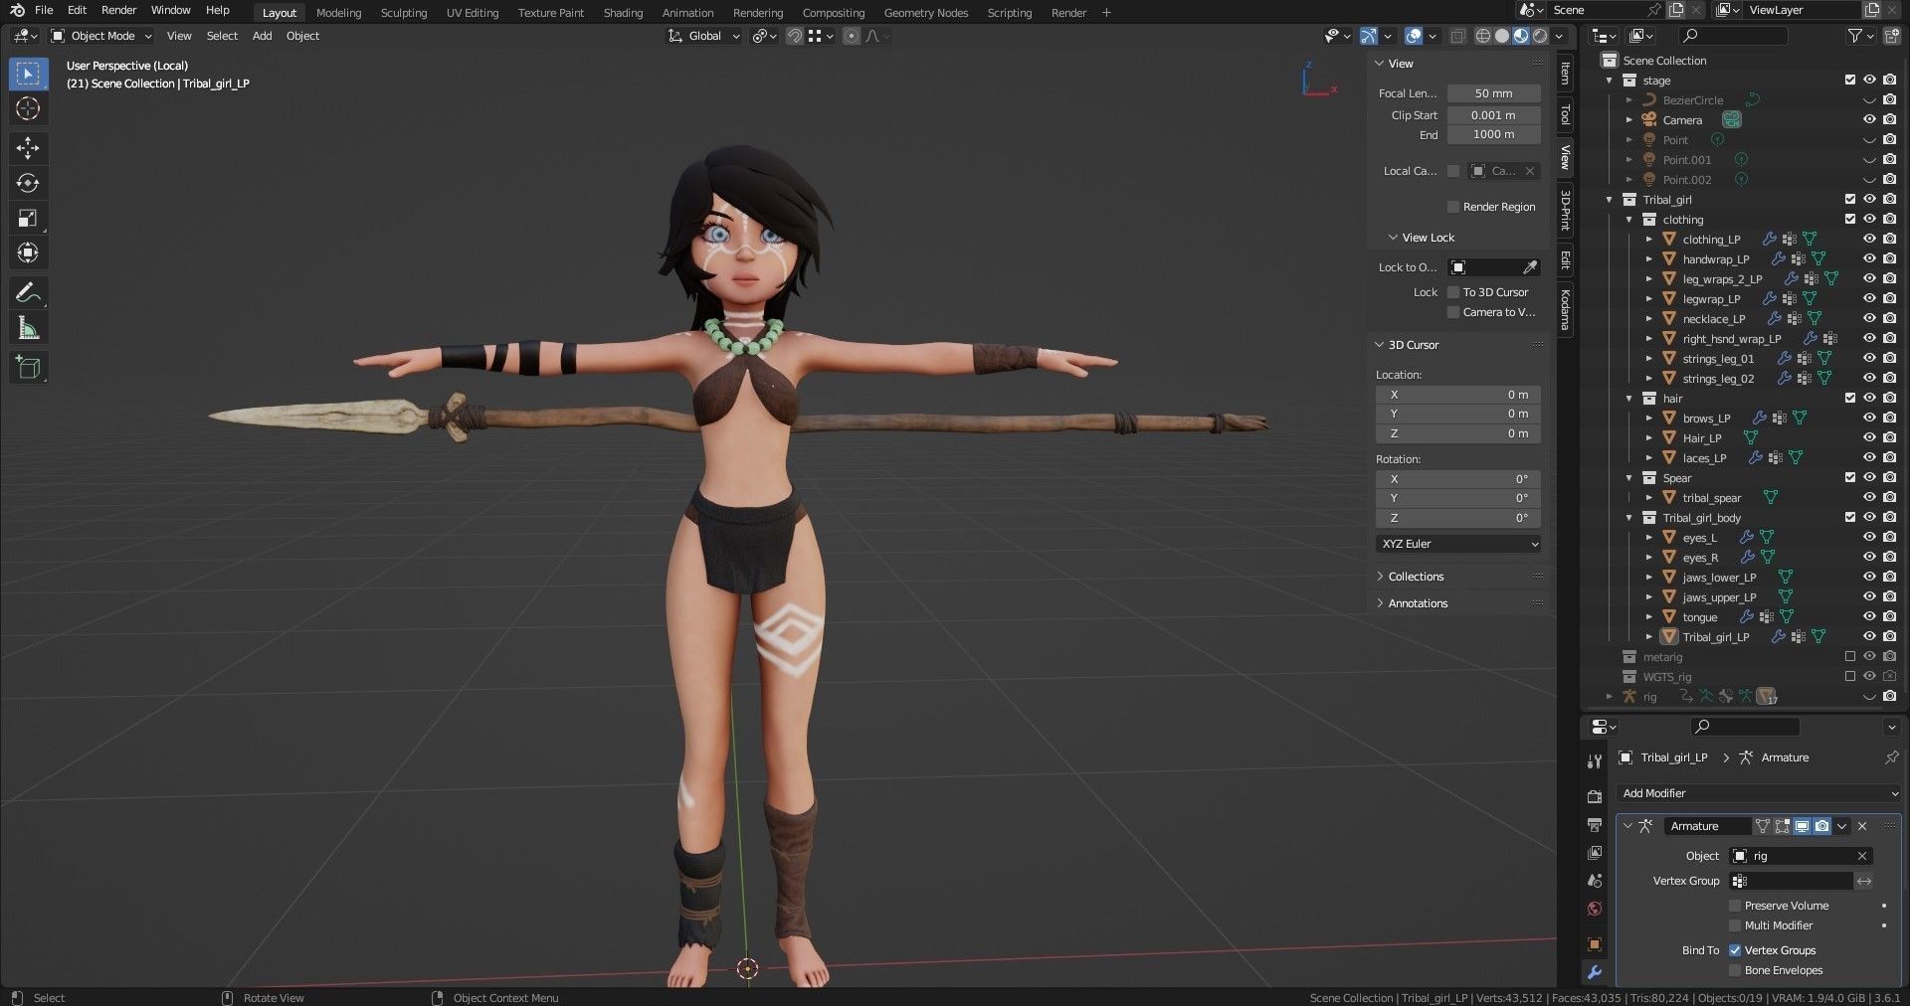This screenshot has width=1910, height=1006.
Task: Exclude the hair collection from view layer
Action: [1850, 398]
